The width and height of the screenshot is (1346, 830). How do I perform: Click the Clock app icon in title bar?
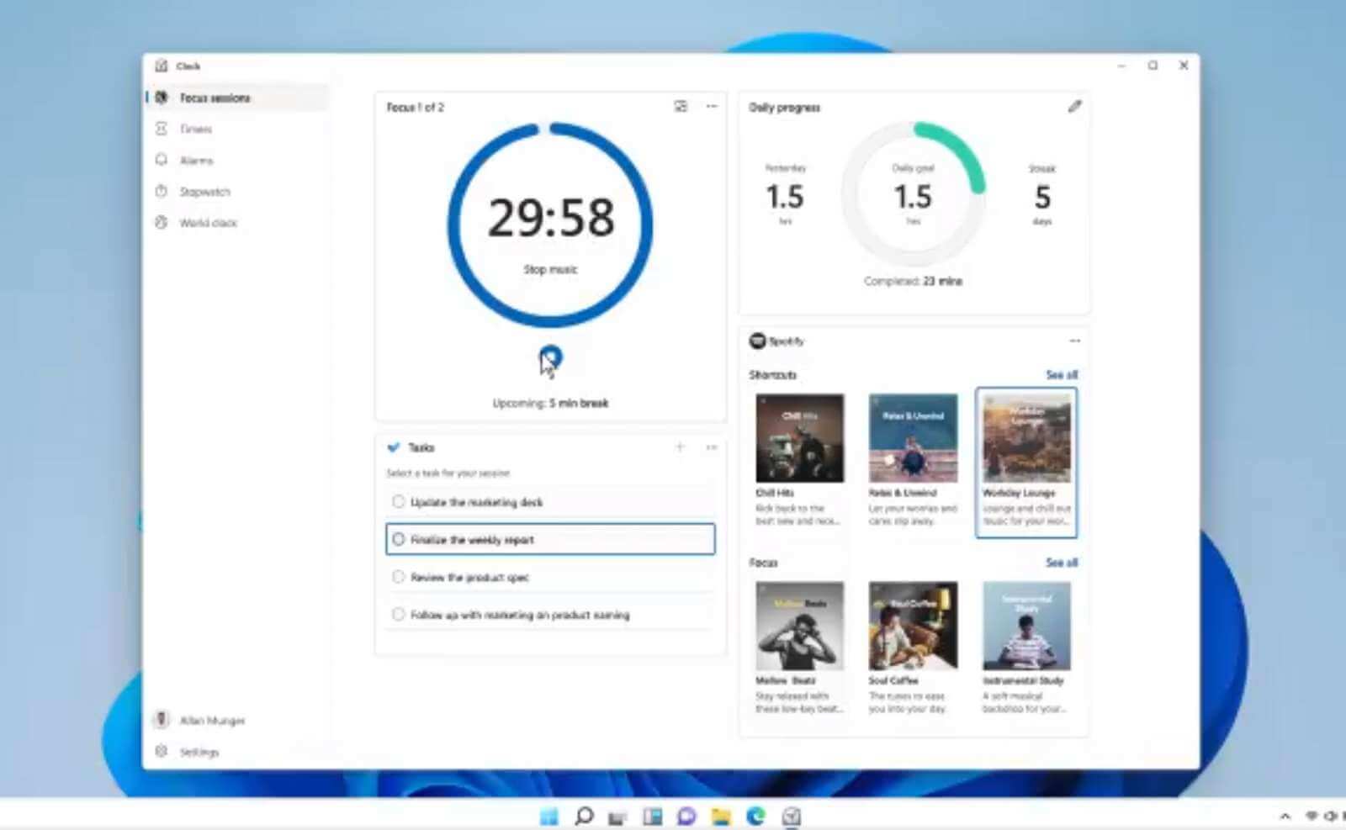pyautogui.click(x=162, y=66)
